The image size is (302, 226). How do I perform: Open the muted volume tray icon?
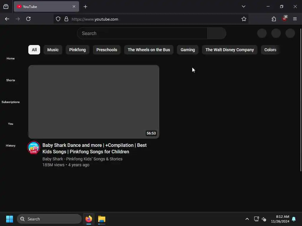264,219
